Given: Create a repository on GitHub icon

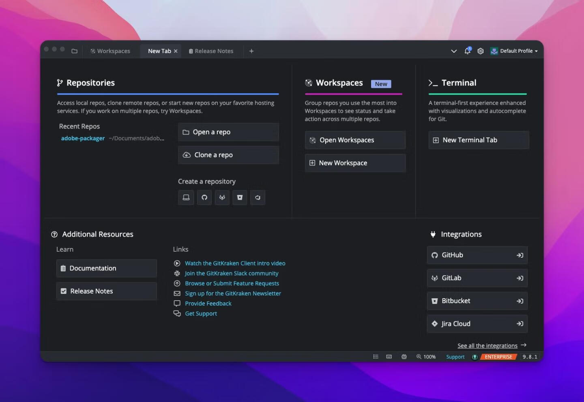Looking at the screenshot, I should (x=204, y=197).
